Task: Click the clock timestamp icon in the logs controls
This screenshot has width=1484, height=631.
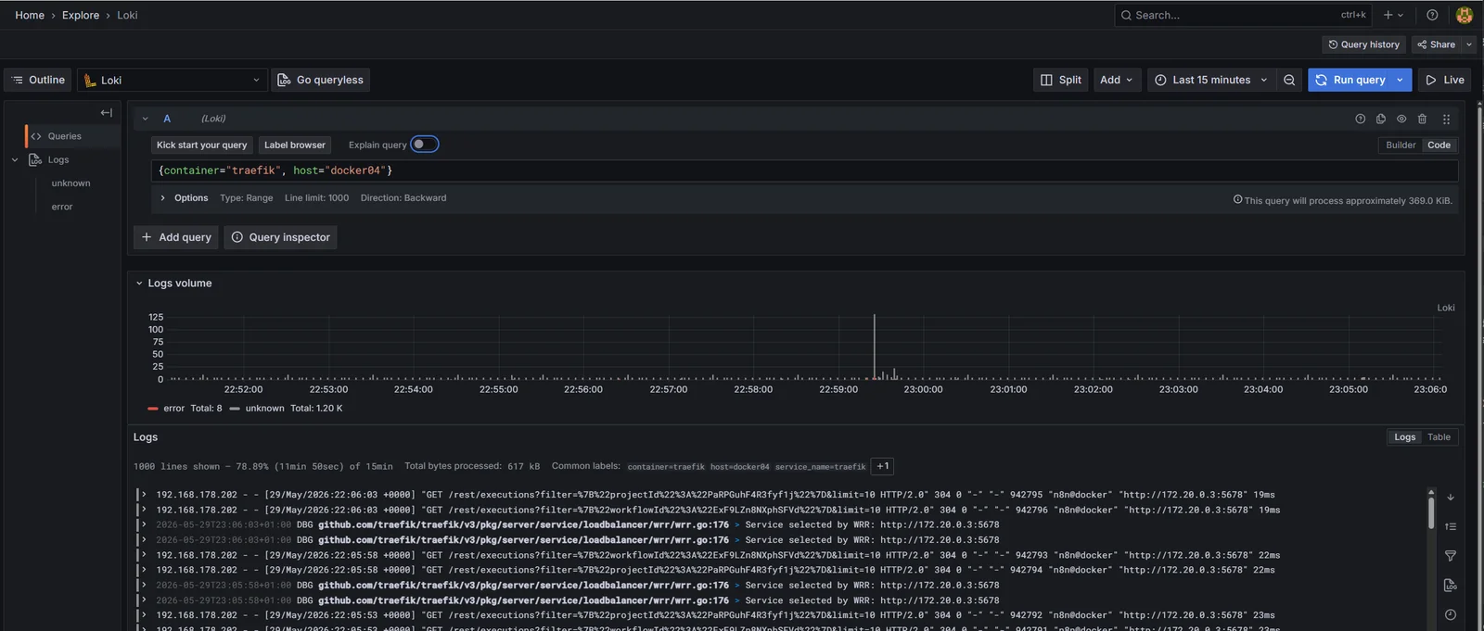Action: (x=1451, y=614)
